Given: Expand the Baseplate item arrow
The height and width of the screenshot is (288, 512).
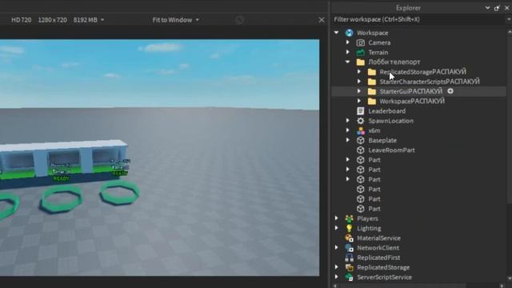Looking at the screenshot, I should pyautogui.click(x=348, y=140).
